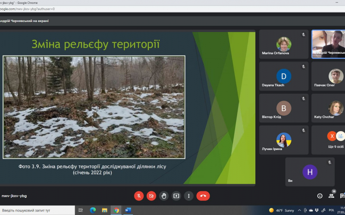Open chat panel icon

[342, 196]
